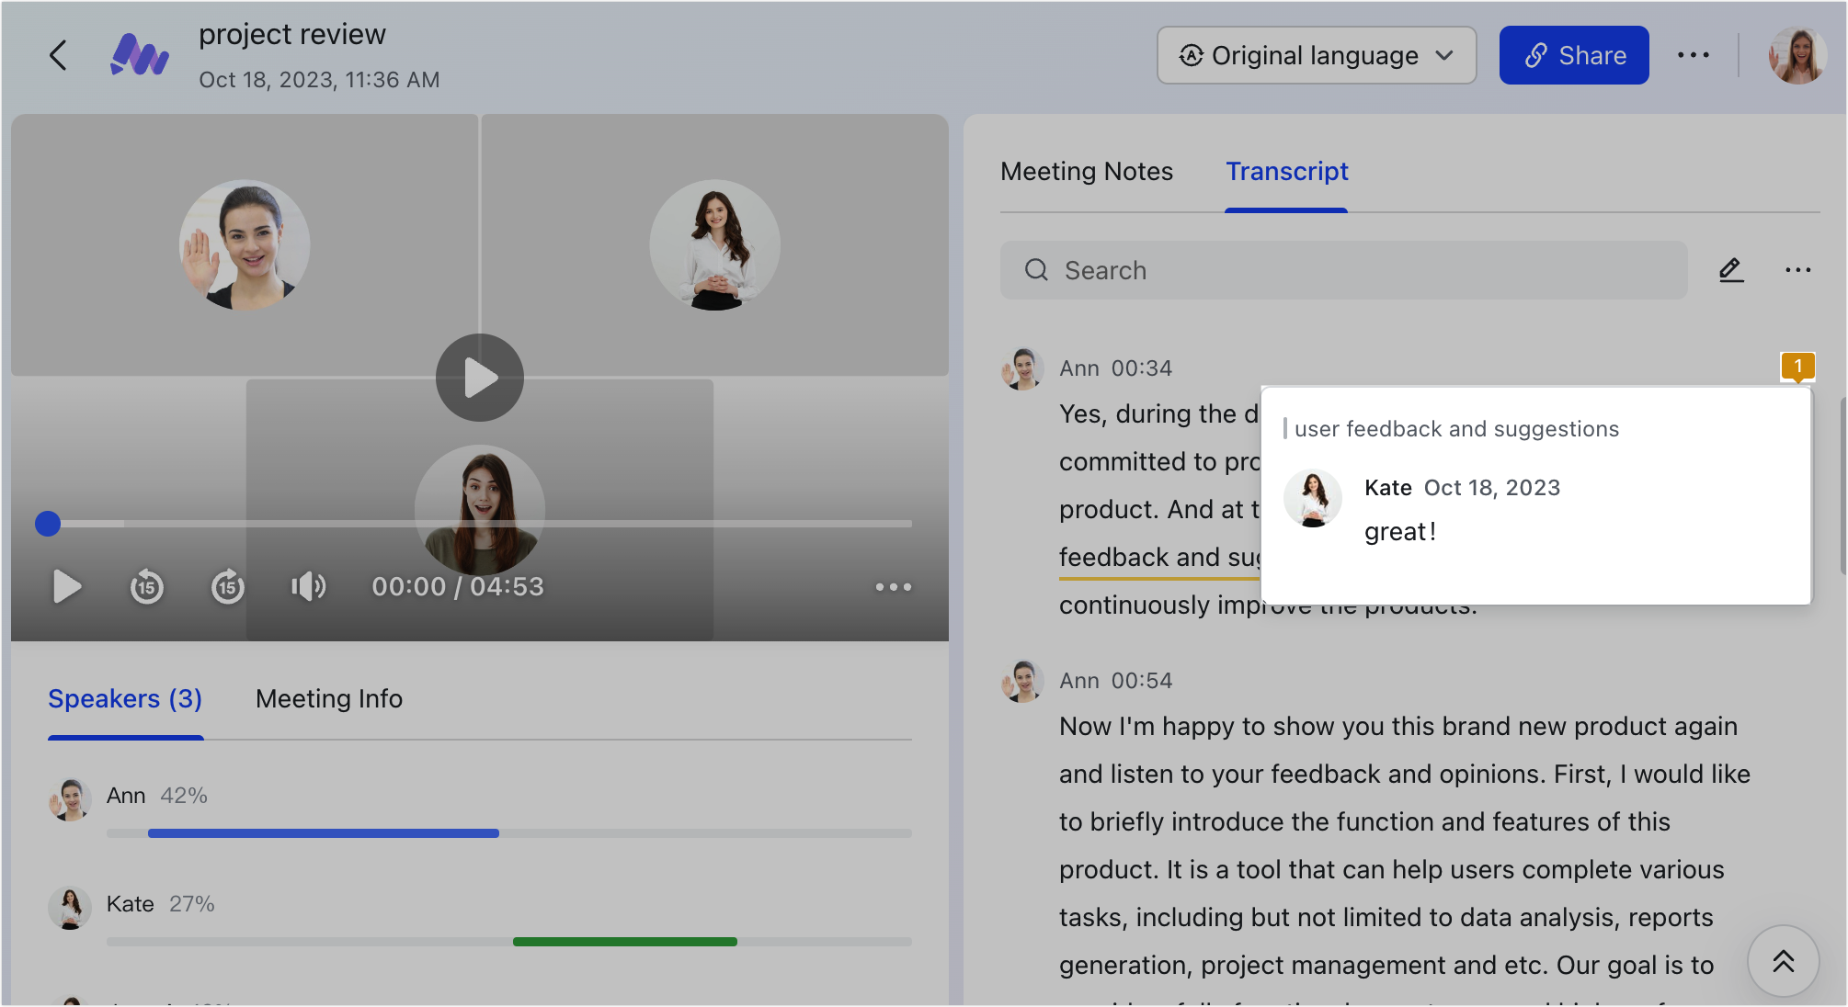Click the comment count badge showing 1
Screen dimensions: 1848x1007
[1797, 367]
